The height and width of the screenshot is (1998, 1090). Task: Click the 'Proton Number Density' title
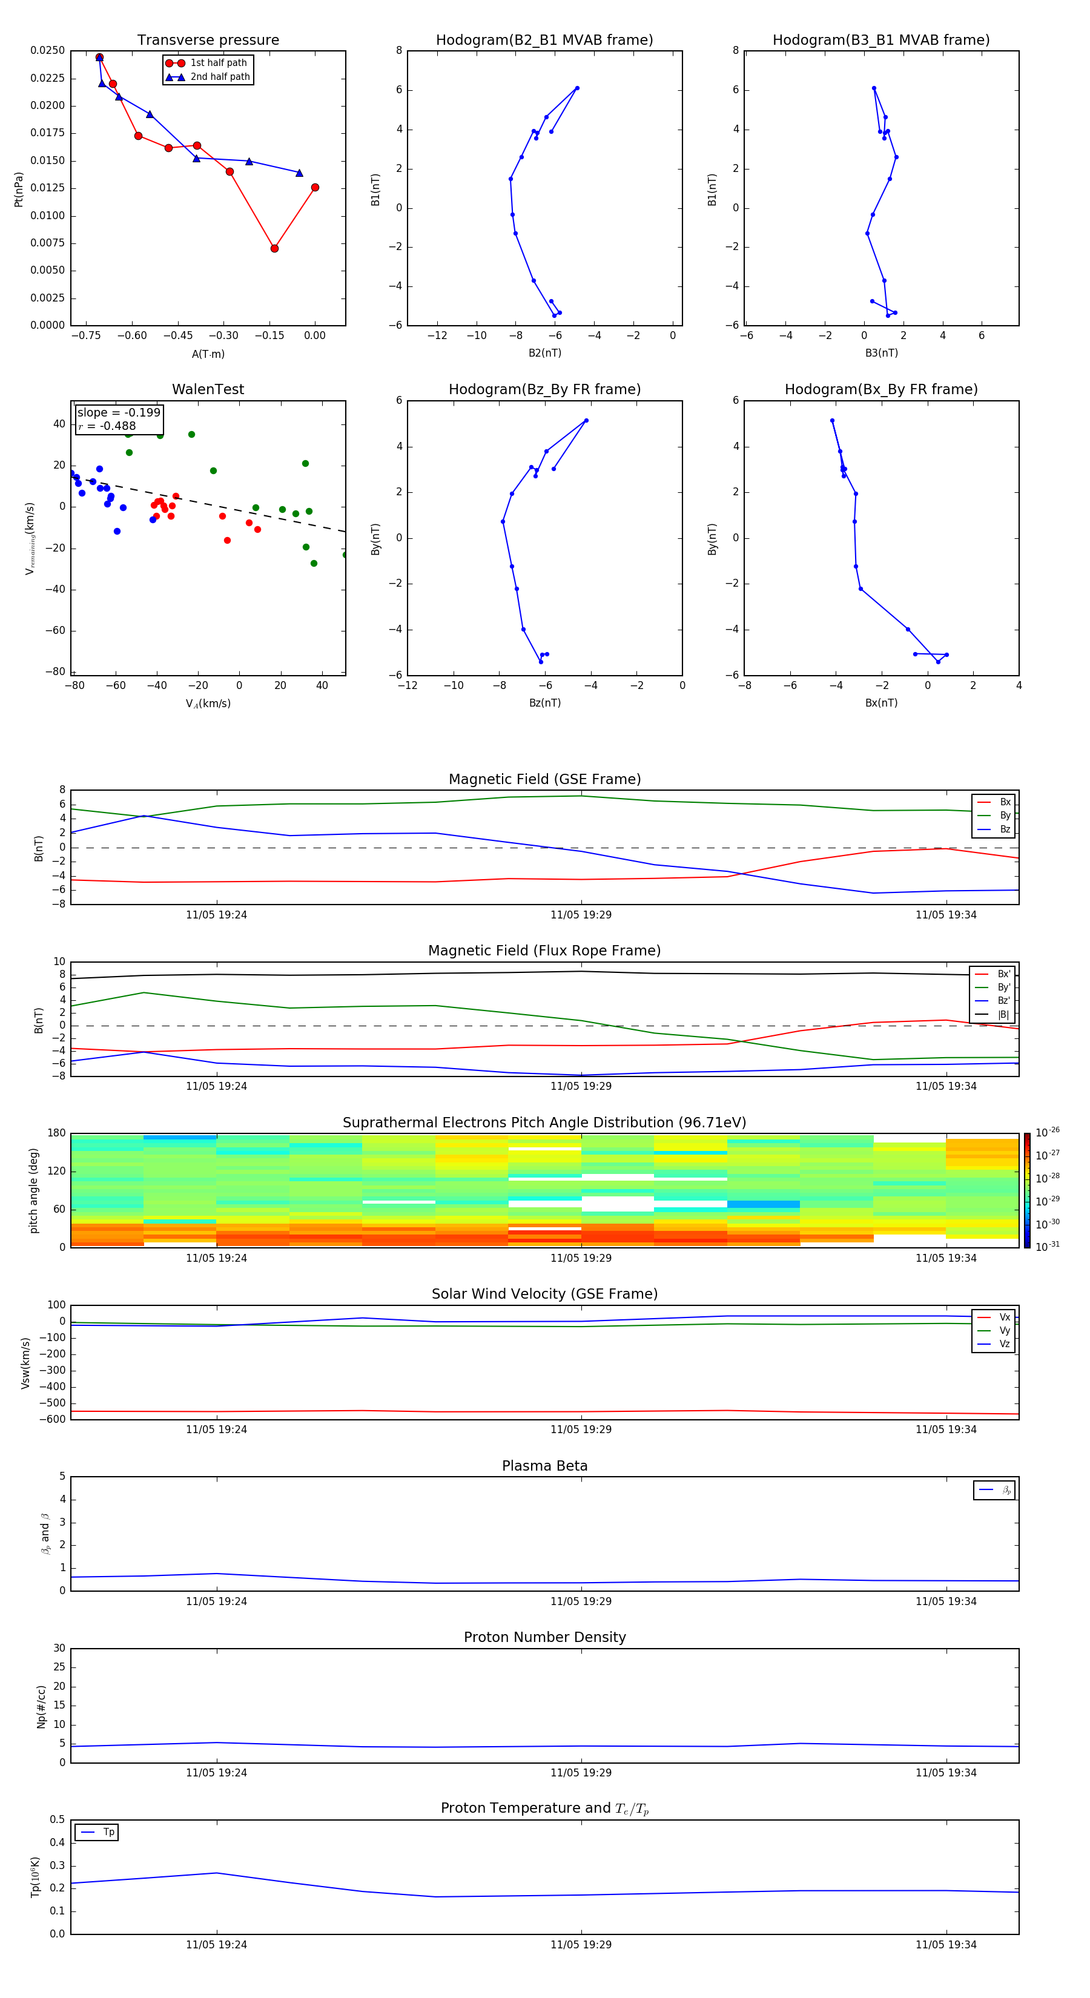point(544,1637)
